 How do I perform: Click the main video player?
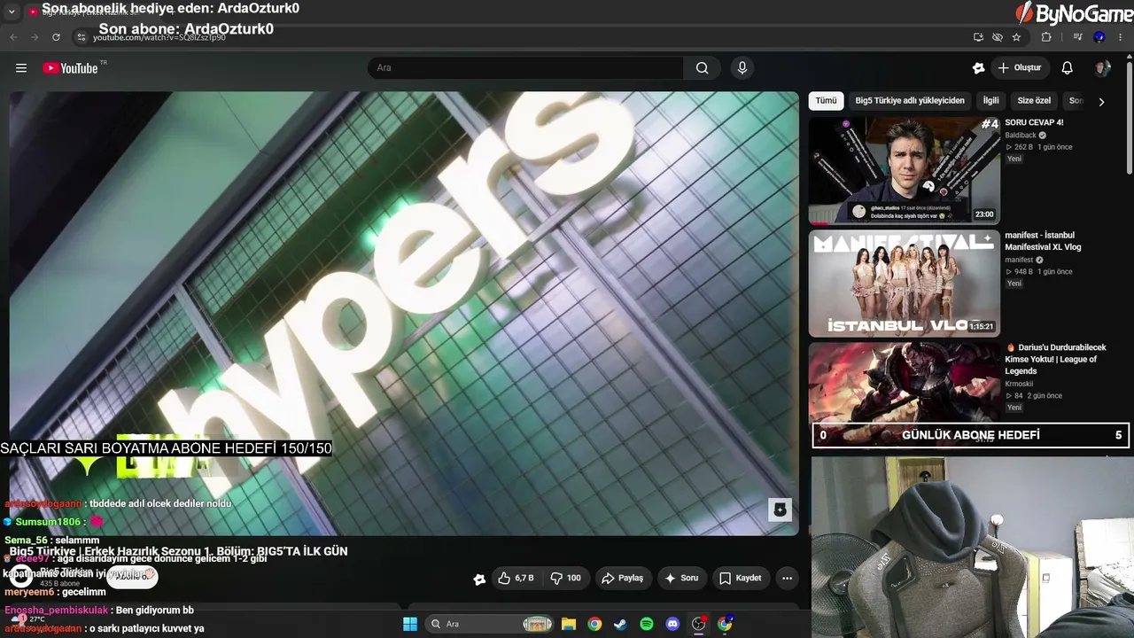(x=404, y=314)
